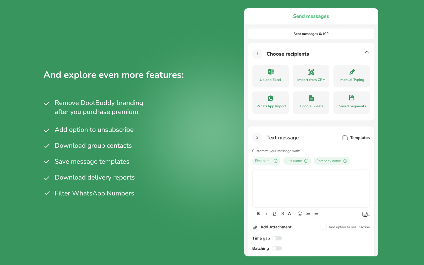Click the 'Download delivery reports' feature text
Image resolution: width=424 pixels, height=265 pixels.
pos(95,178)
